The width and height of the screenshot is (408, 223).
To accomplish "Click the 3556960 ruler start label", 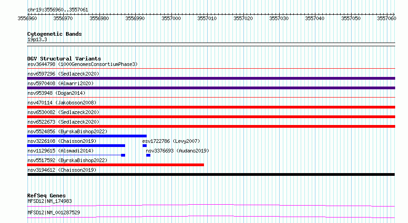I will [28, 18].
